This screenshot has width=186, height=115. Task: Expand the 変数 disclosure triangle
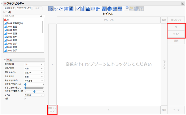coord(25,98)
